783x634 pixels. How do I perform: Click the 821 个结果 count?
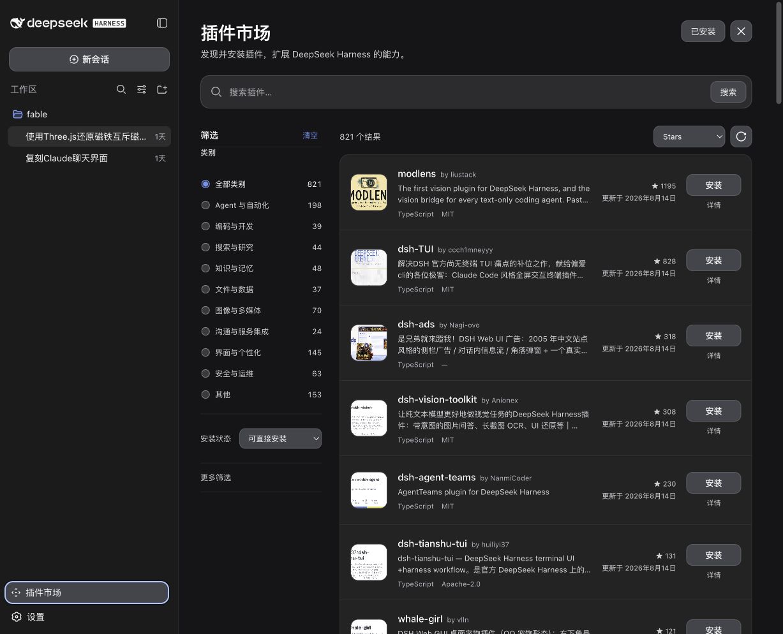pyautogui.click(x=360, y=136)
